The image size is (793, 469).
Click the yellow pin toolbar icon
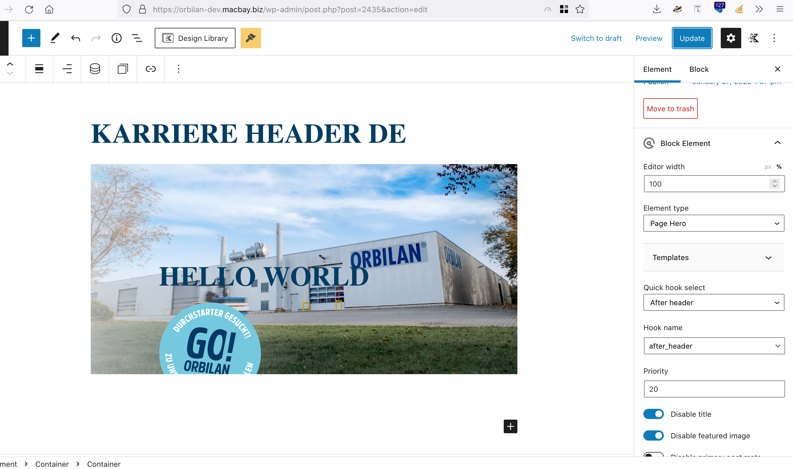click(x=251, y=38)
